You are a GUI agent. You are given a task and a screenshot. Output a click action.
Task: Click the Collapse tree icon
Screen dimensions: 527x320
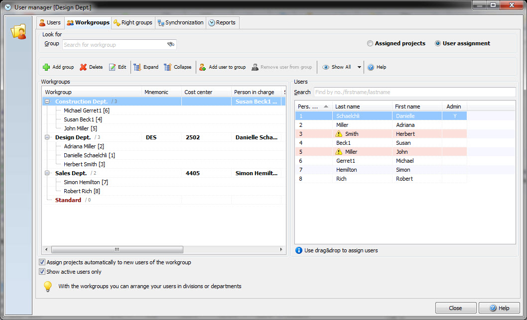(x=168, y=67)
